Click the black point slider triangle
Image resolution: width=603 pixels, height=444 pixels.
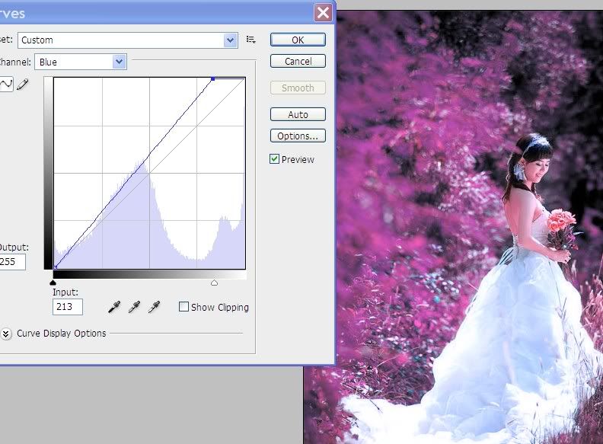(x=53, y=283)
